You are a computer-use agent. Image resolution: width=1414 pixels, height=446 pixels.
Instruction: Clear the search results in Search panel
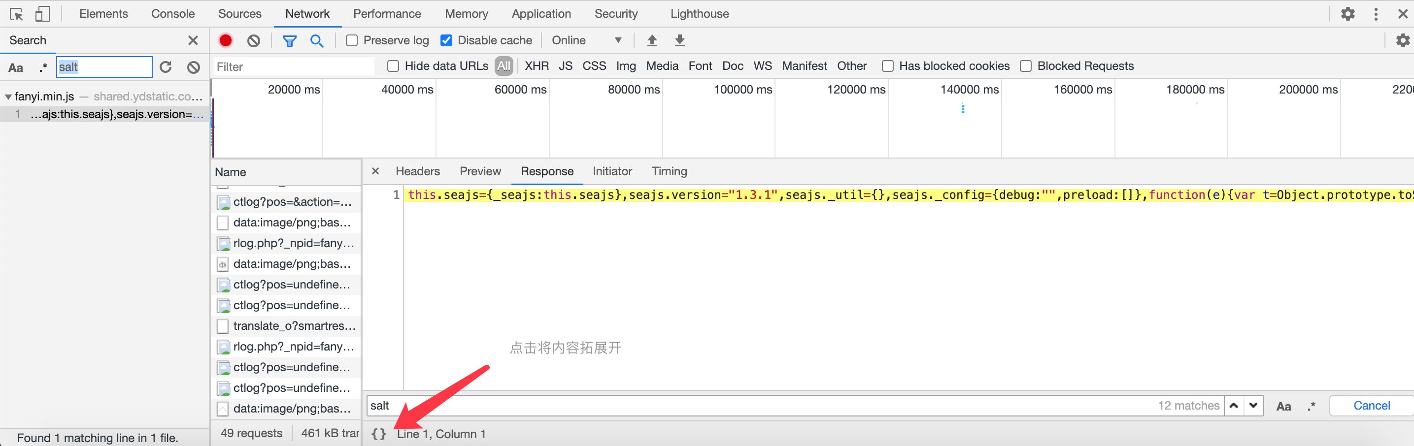[193, 67]
